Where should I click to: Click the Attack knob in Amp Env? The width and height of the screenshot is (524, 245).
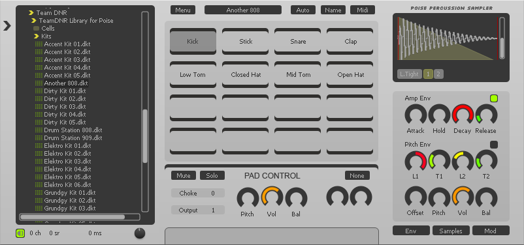(x=416, y=115)
